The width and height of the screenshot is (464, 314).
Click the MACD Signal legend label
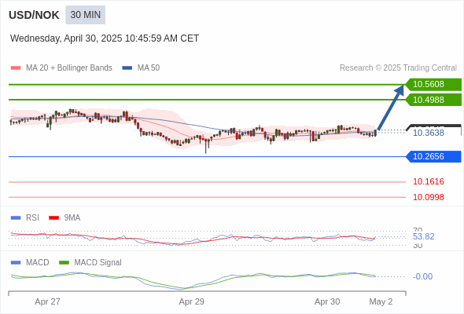[98, 263]
